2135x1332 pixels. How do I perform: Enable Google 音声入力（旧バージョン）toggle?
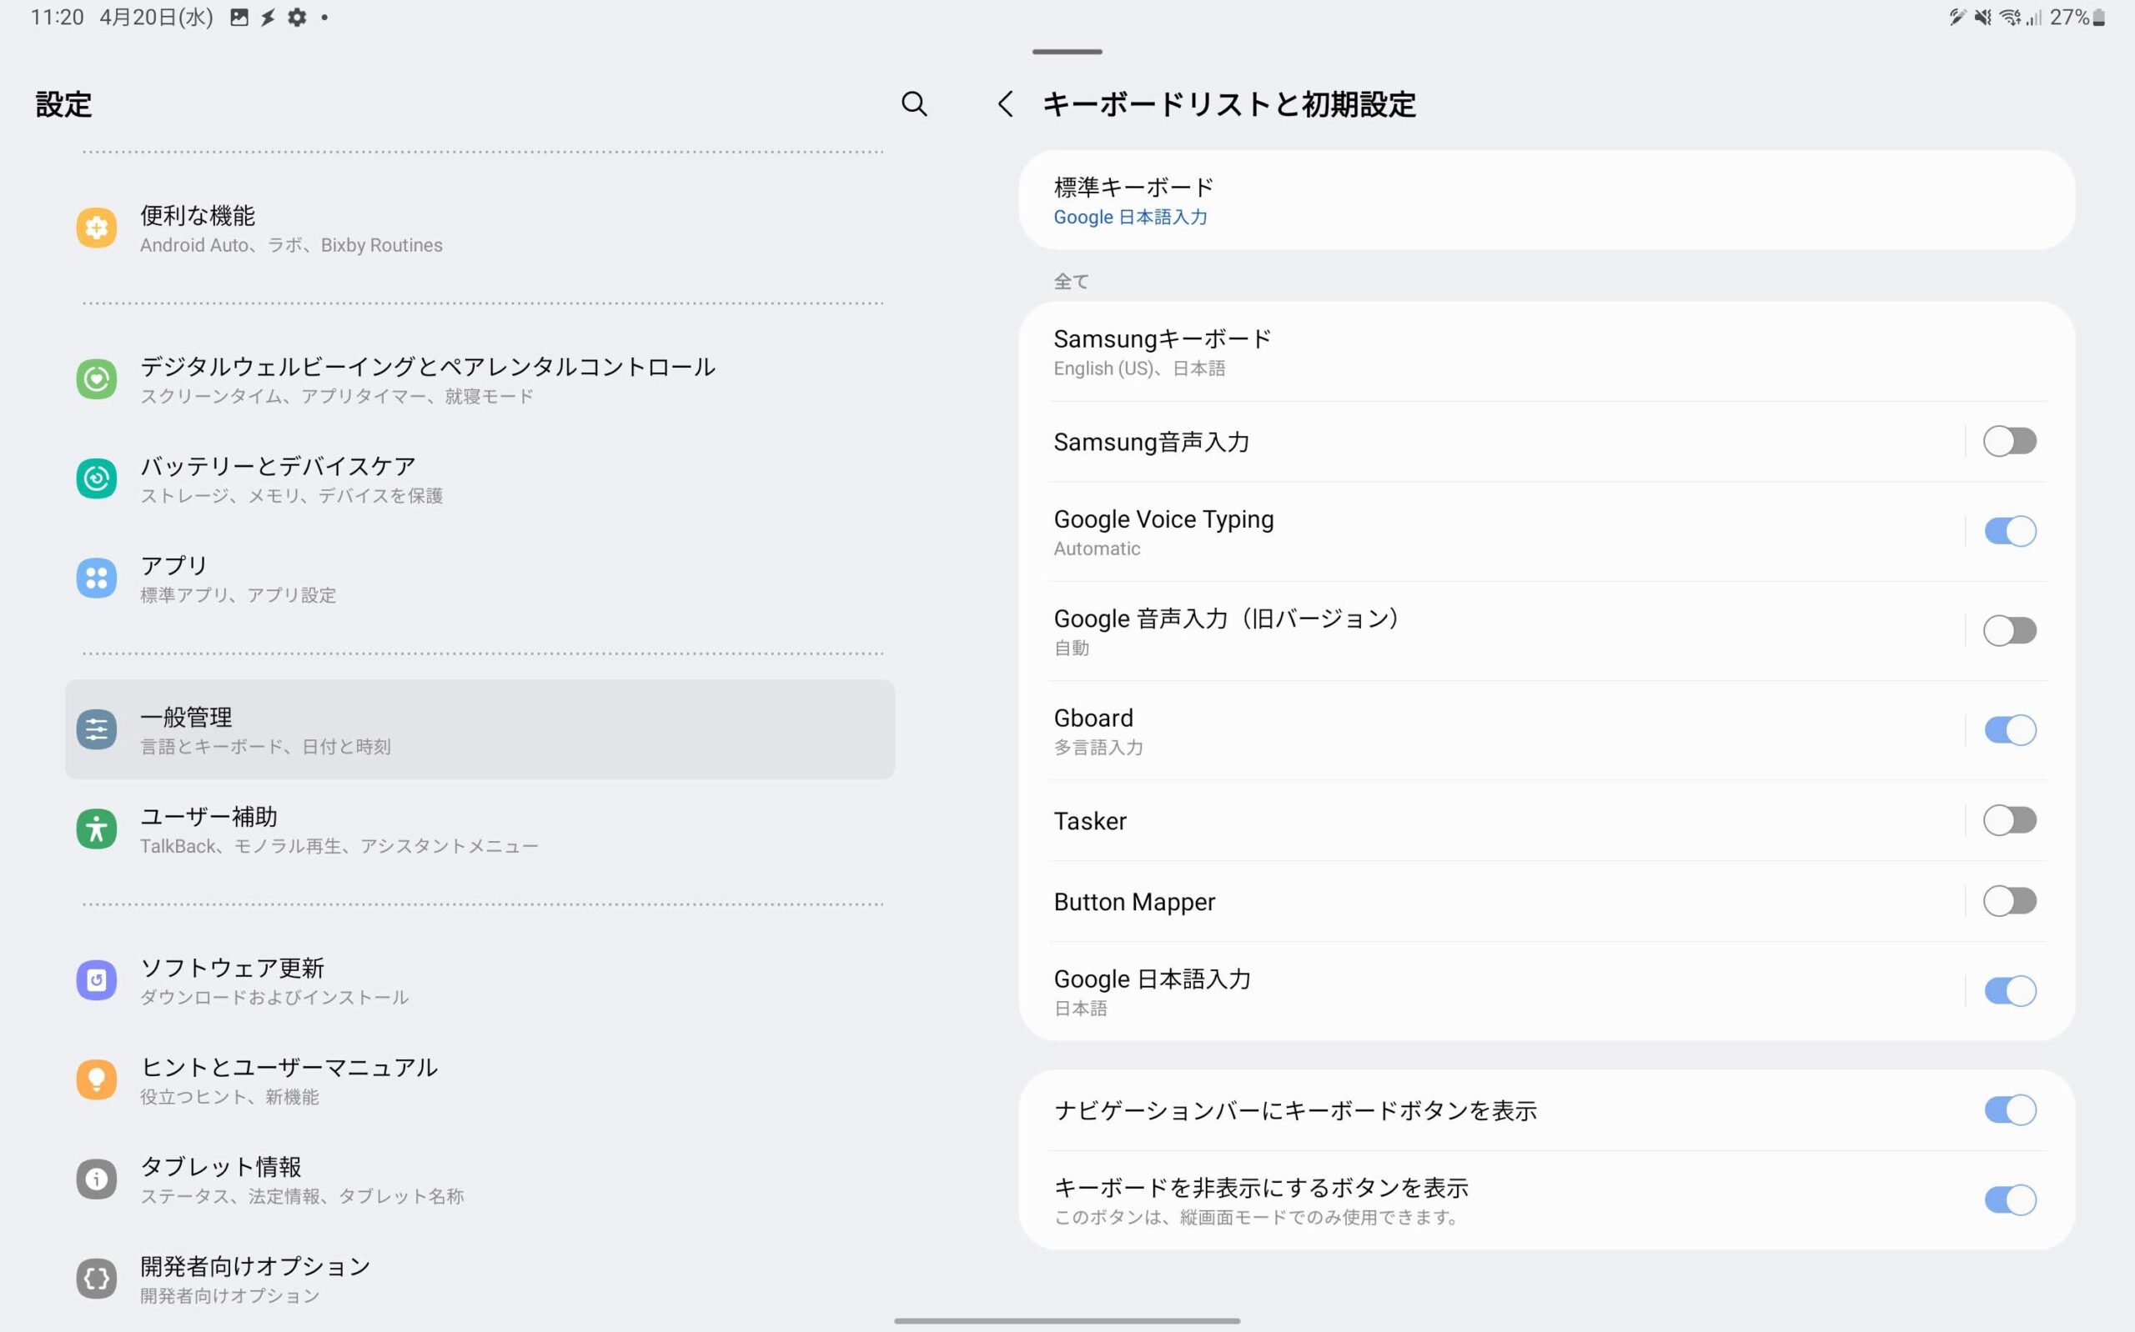pyautogui.click(x=2009, y=631)
